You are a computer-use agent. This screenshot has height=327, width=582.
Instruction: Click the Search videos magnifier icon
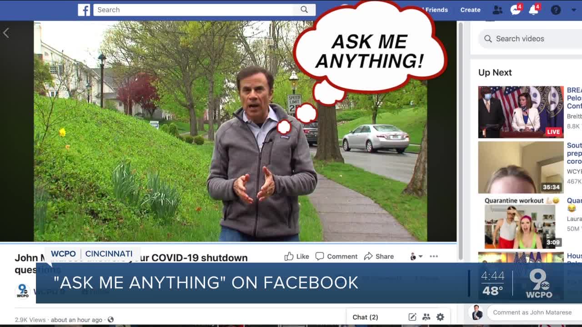[x=488, y=39]
